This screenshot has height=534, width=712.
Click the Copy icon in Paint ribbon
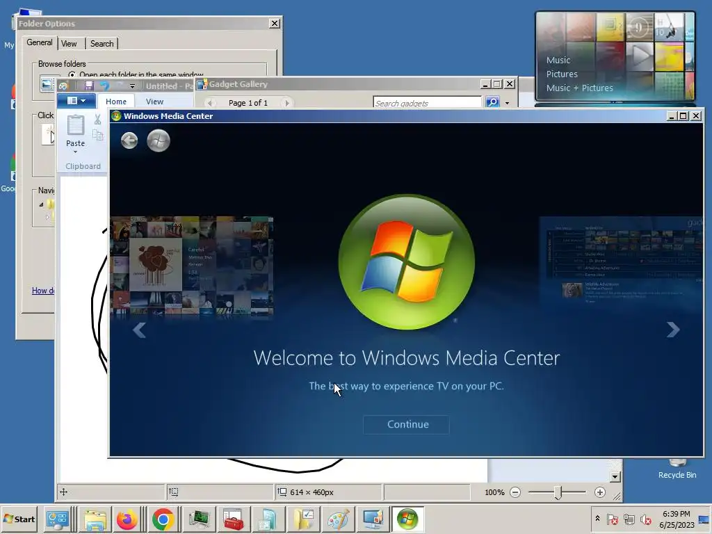pos(97,135)
